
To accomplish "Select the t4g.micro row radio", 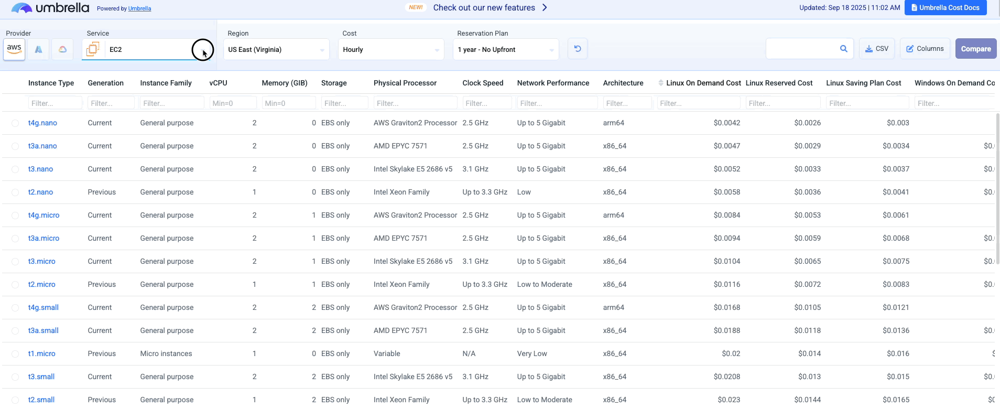I will point(15,216).
